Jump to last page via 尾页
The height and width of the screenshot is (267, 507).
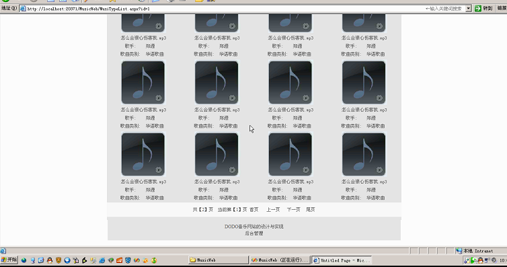click(311, 209)
